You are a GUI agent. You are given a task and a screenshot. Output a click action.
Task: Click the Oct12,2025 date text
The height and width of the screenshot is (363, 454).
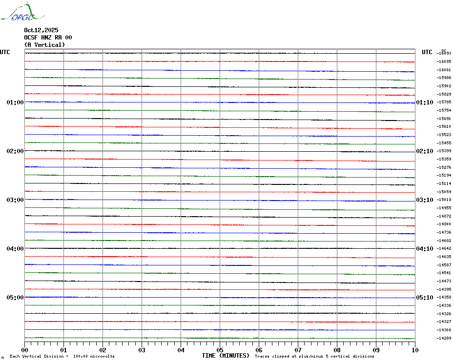click(x=41, y=30)
